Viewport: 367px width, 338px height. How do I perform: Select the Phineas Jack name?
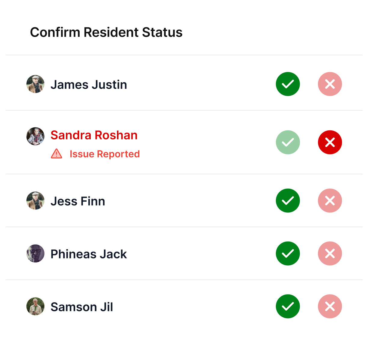pos(89,254)
